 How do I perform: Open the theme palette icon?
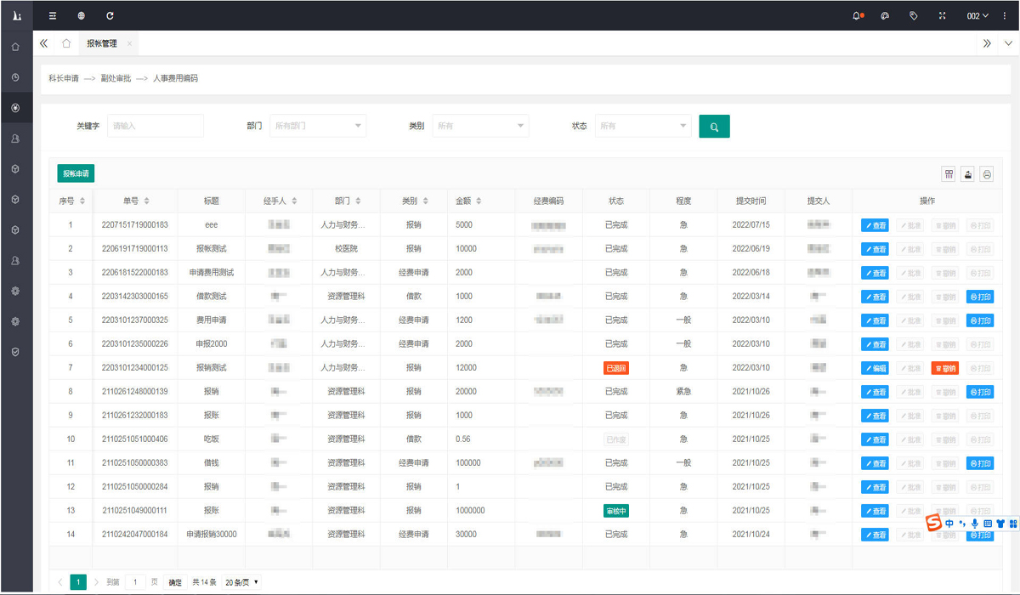coord(885,15)
